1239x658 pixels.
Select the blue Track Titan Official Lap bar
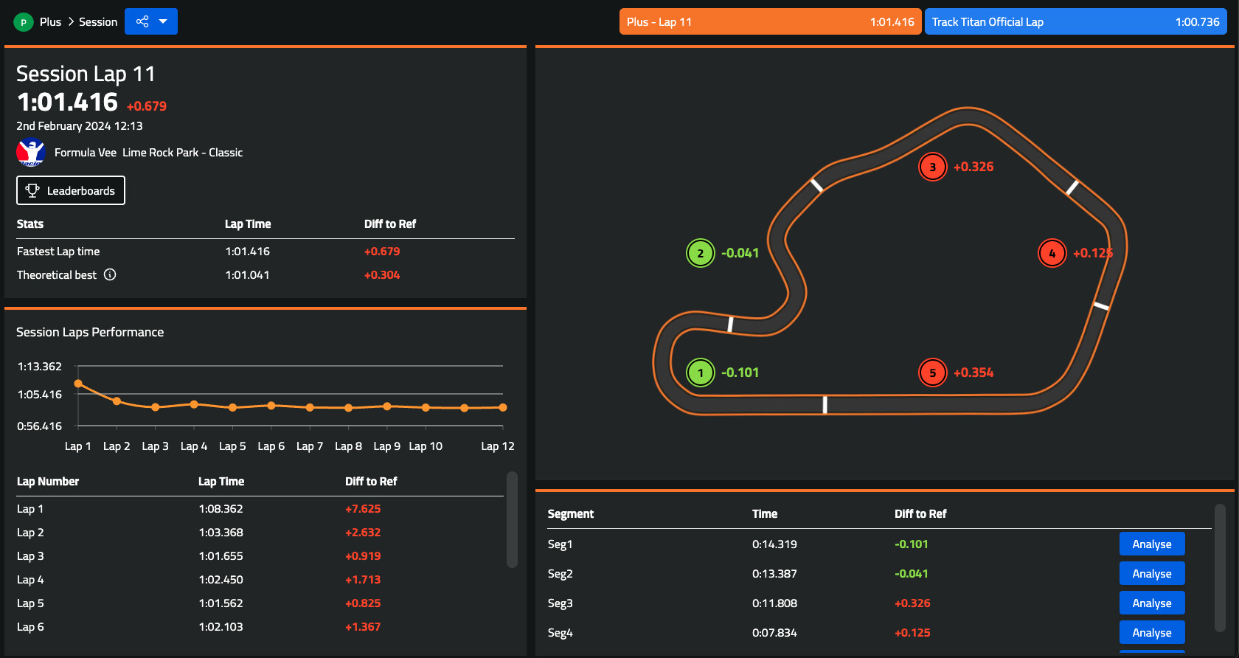tap(1075, 22)
